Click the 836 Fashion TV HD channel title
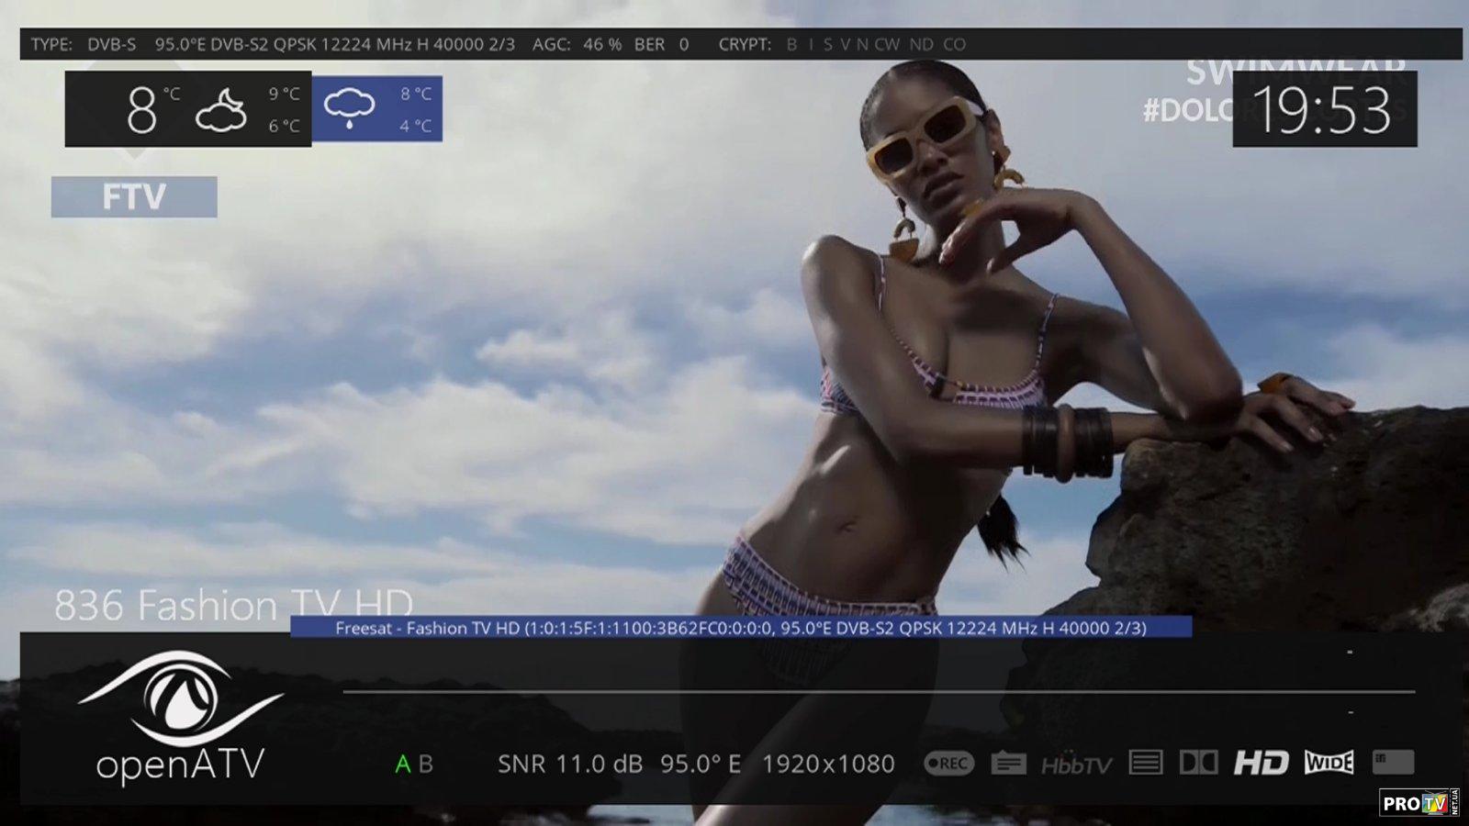 [233, 605]
